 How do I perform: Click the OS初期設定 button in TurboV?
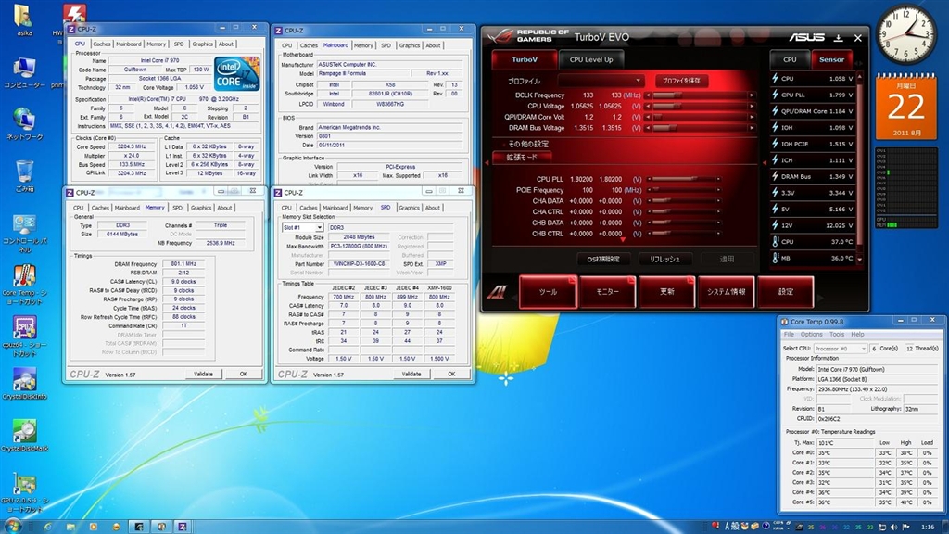pyautogui.click(x=603, y=260)
